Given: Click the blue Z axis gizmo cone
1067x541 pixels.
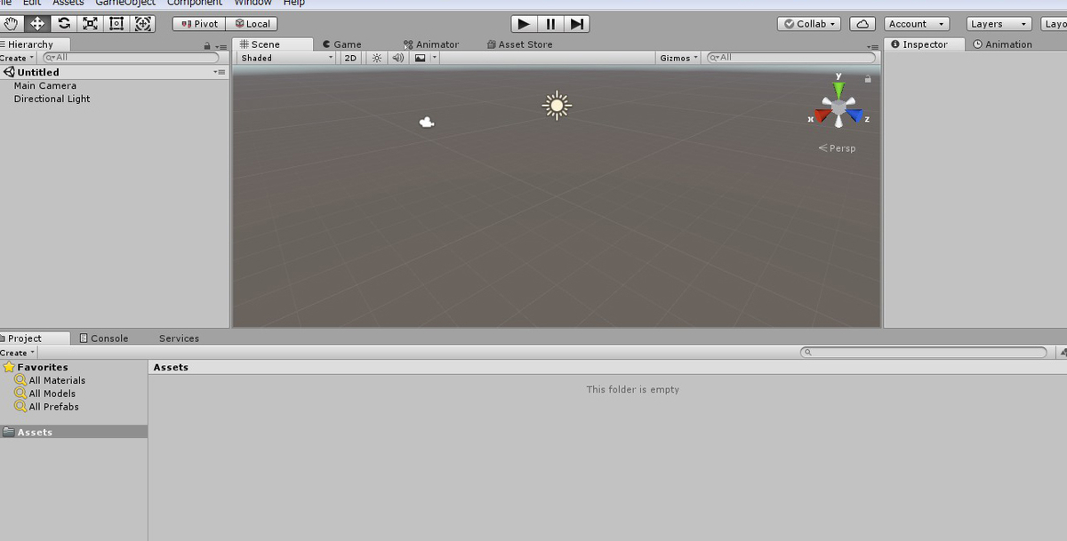Looking at the screenshot, I should click(854, 115).
